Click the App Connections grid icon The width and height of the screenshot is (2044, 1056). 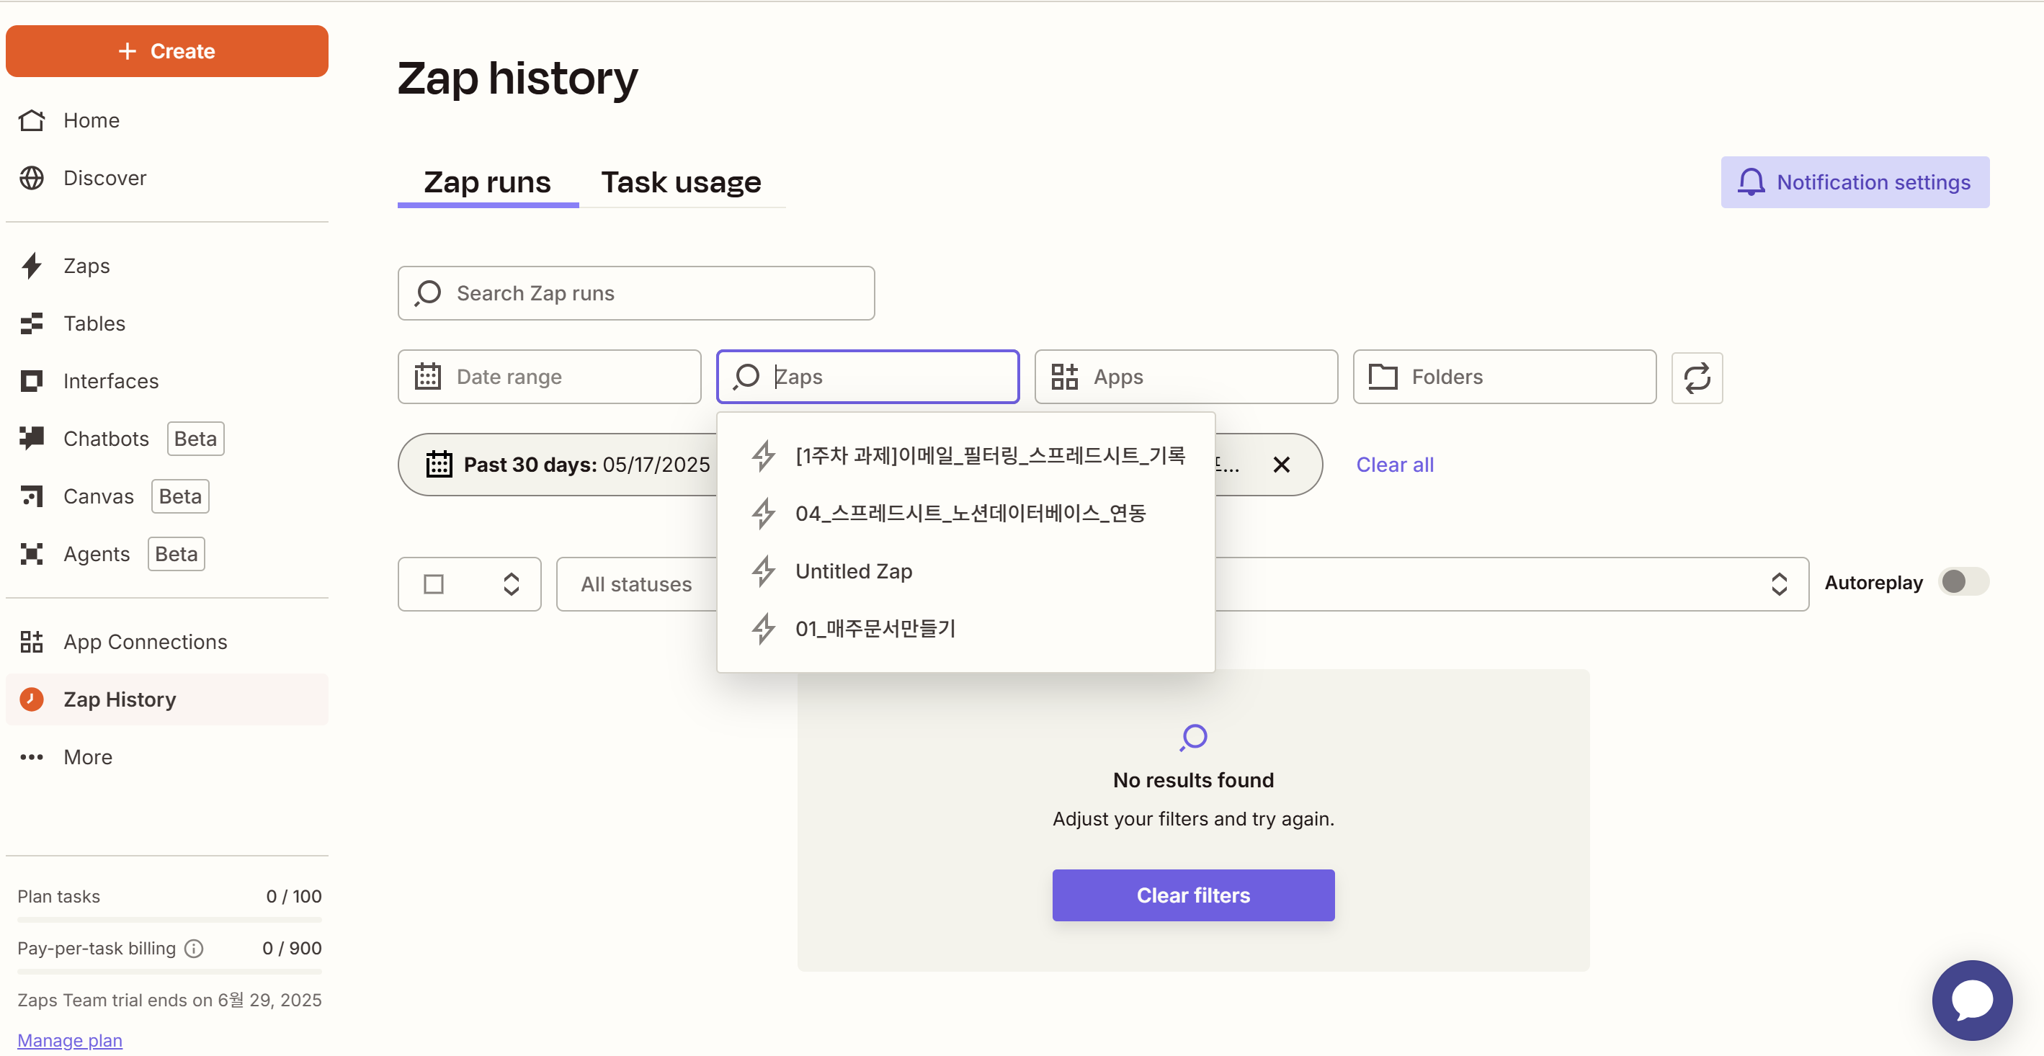point(32,642)
